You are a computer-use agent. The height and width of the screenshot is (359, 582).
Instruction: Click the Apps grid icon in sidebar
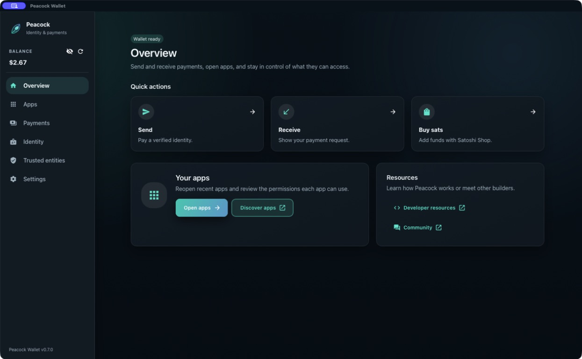pos(13,104)
